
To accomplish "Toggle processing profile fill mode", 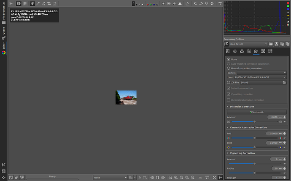I will click(x=226, y=44).
